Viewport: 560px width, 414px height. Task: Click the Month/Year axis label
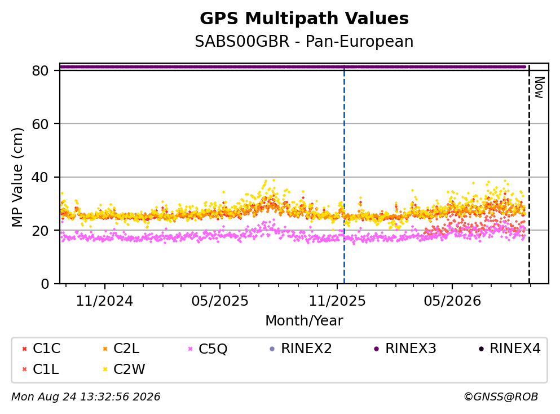tap(305, 321)
